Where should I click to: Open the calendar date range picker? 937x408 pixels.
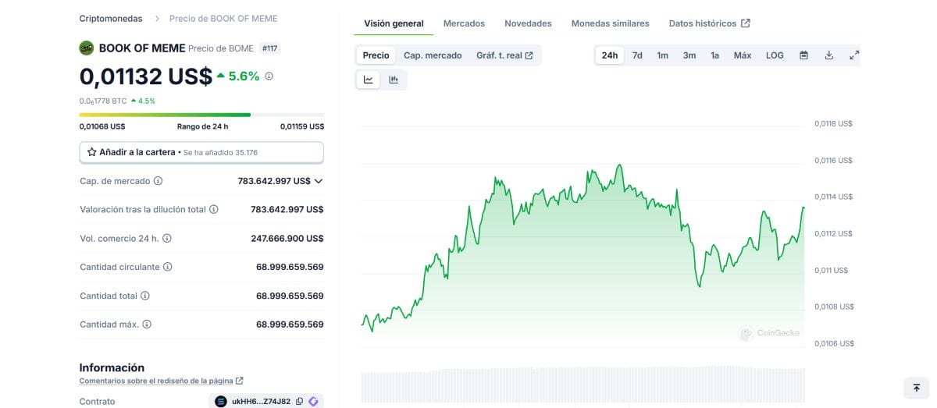tap(803, 55)
